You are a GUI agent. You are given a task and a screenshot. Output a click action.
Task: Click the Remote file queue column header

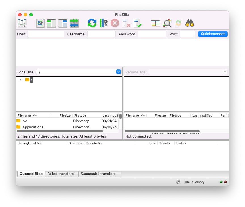(x=109, y=143)
